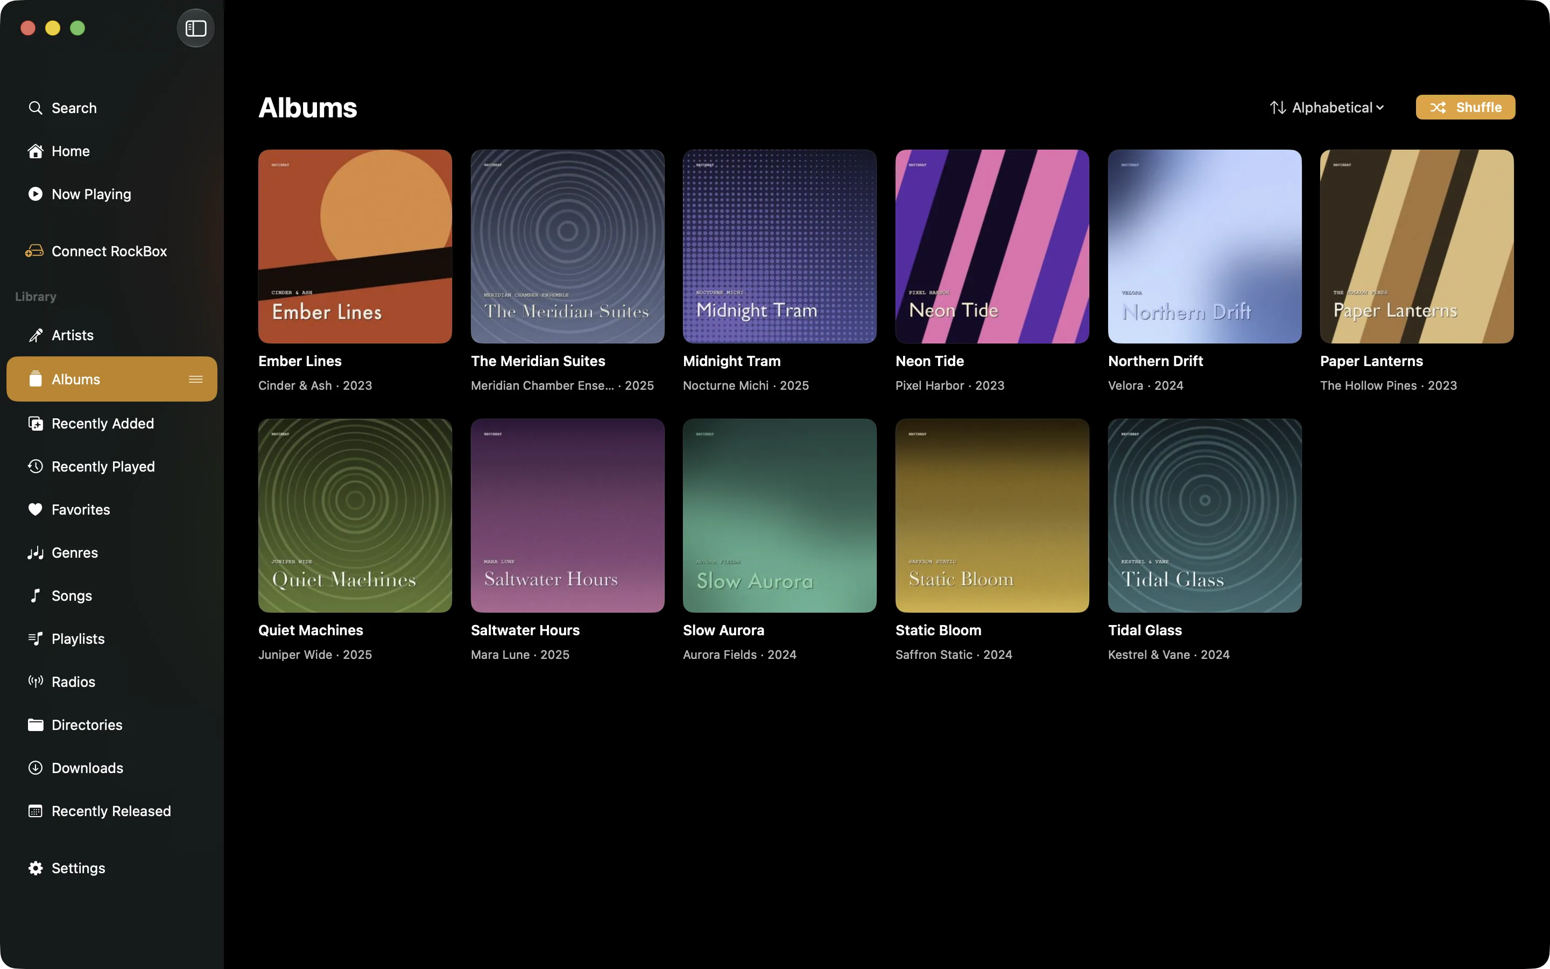Click the Radios antenna icon
1550x969 pixels.
pyautogui.click(x=35, y=681)
